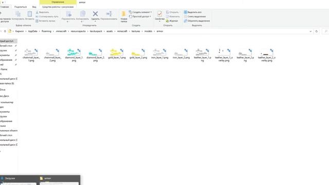Select iron_layer_2.png file
The height and width of the screenshot is (185, 329).
181,53
